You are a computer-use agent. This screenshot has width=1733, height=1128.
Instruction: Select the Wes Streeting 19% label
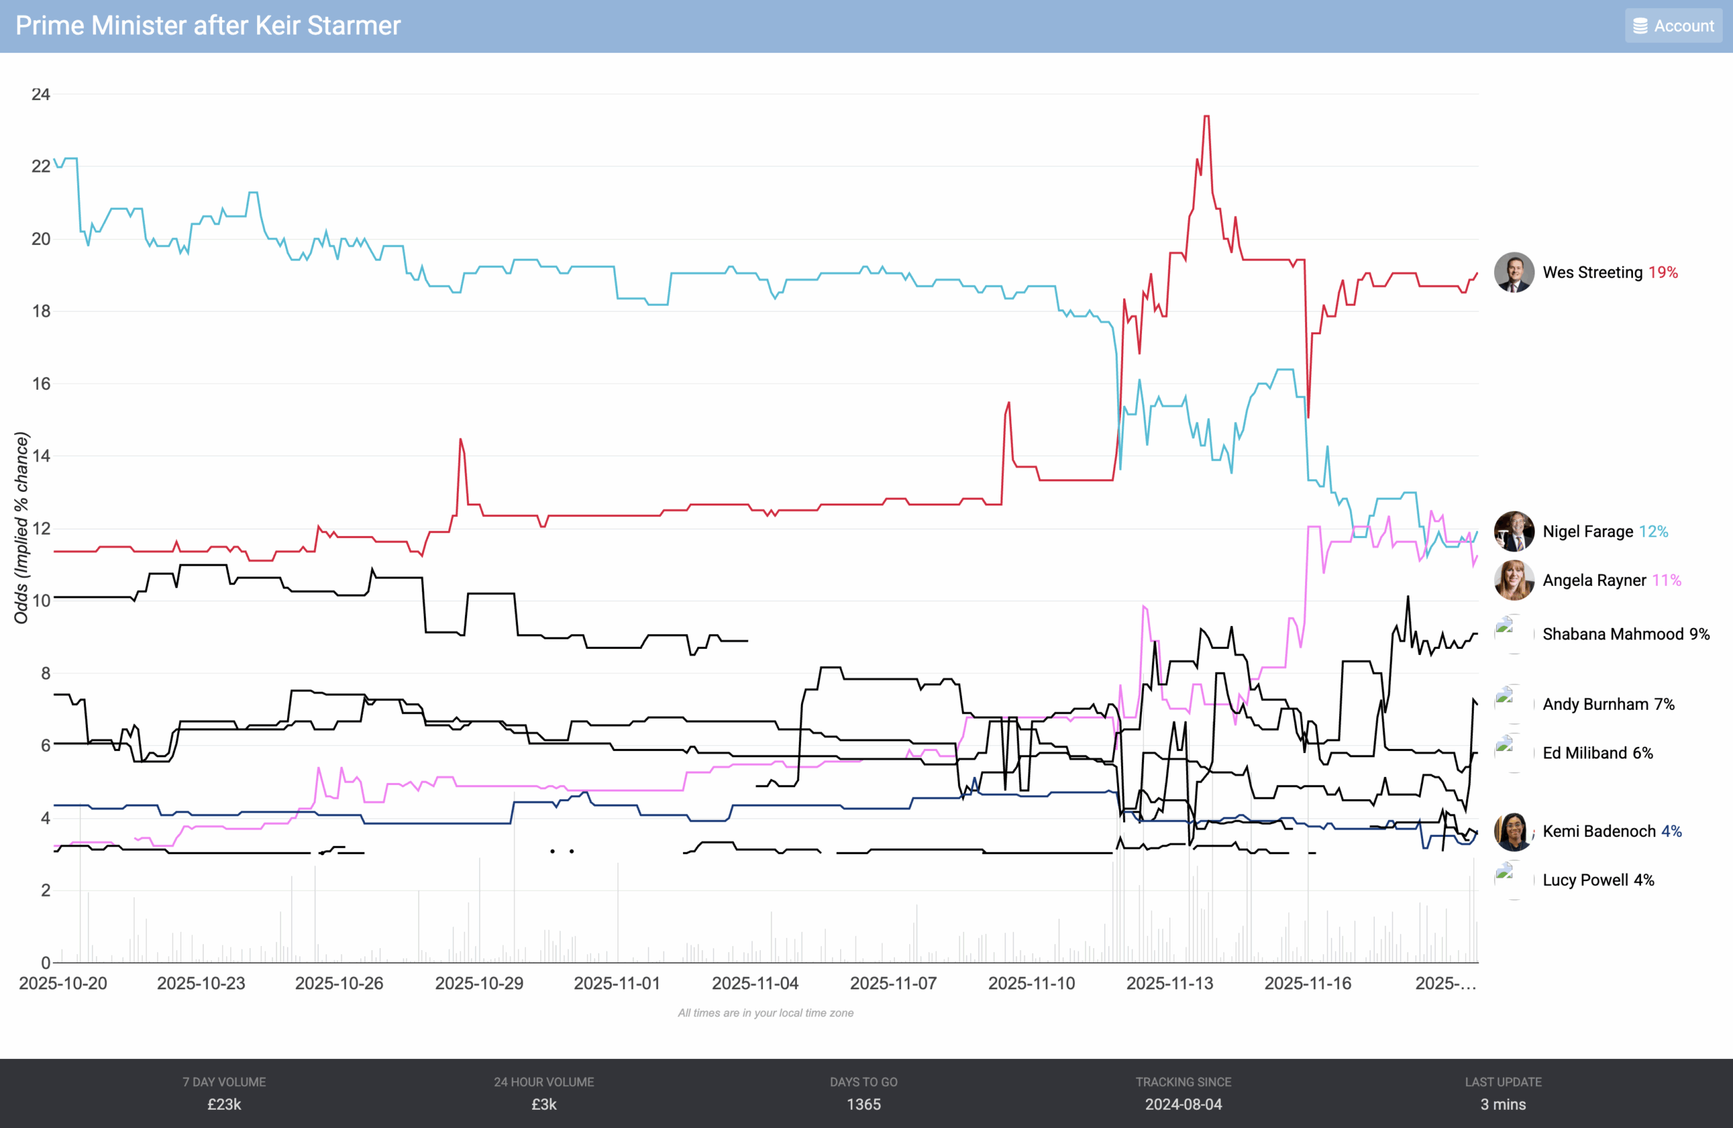[x=1609, y=272]
